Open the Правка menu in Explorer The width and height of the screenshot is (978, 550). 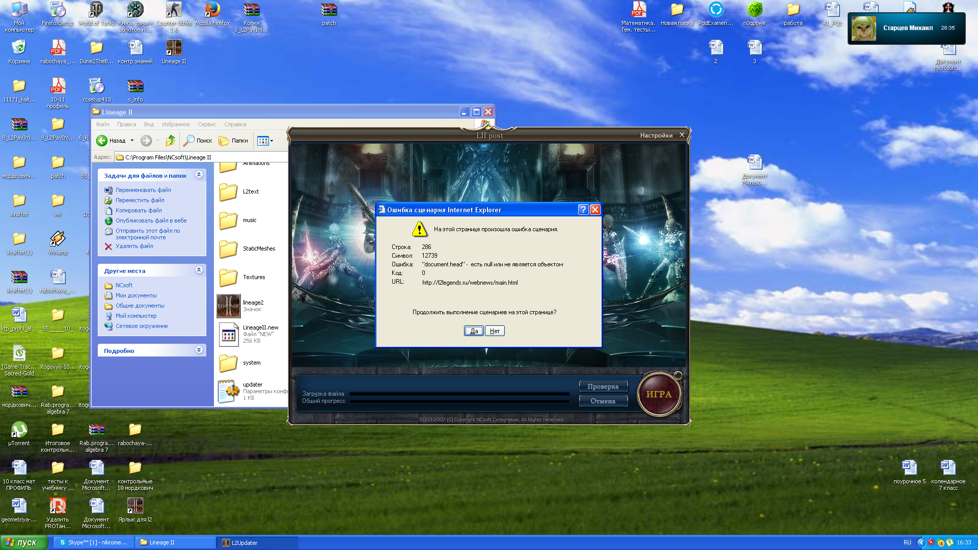pos(126,124)
